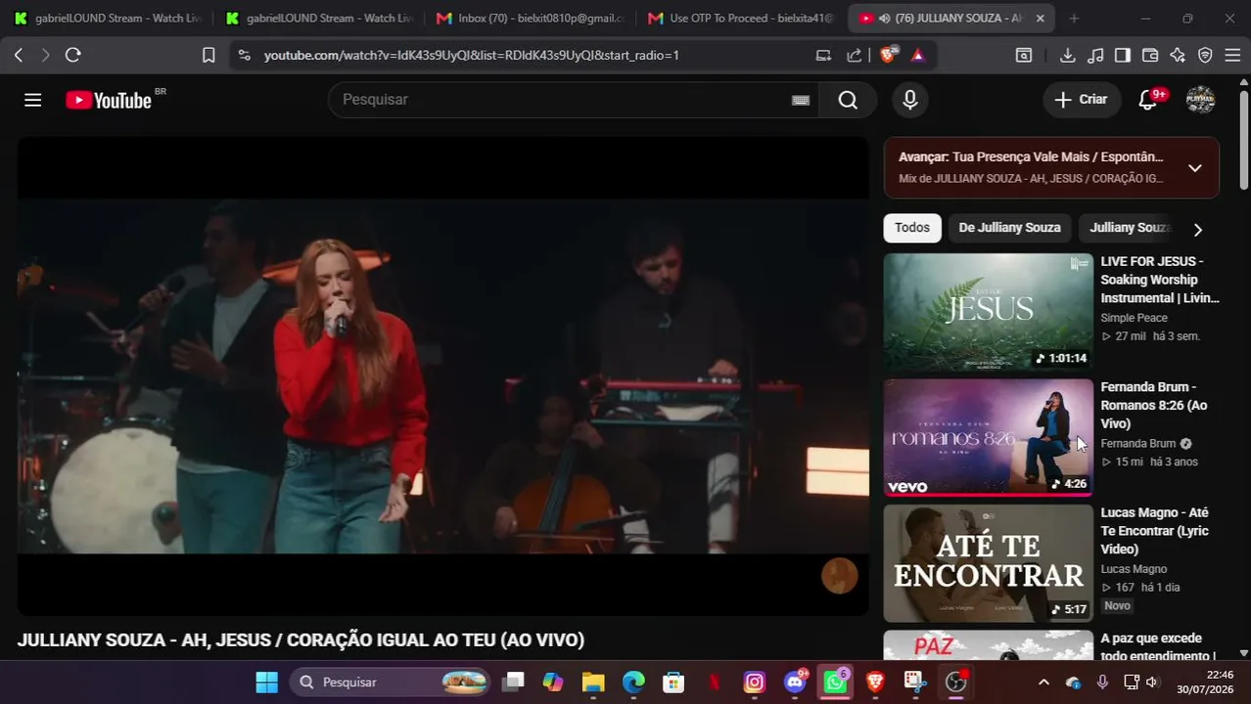Expand the Avançar mix playlist panel
The height and width of the screenshot is (704, 1251).
(1194, 168)
